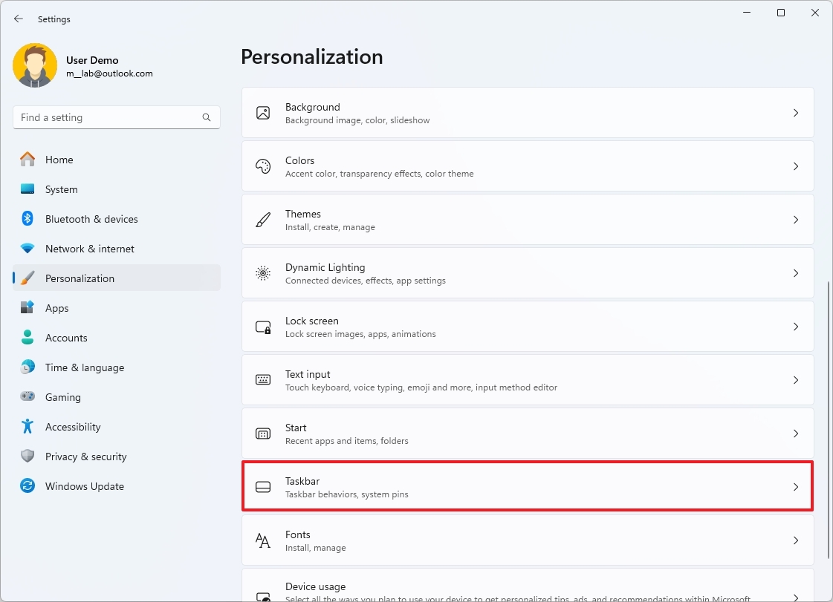
Task: Click the Text input keyboard icon
Action: click(263, 379)
